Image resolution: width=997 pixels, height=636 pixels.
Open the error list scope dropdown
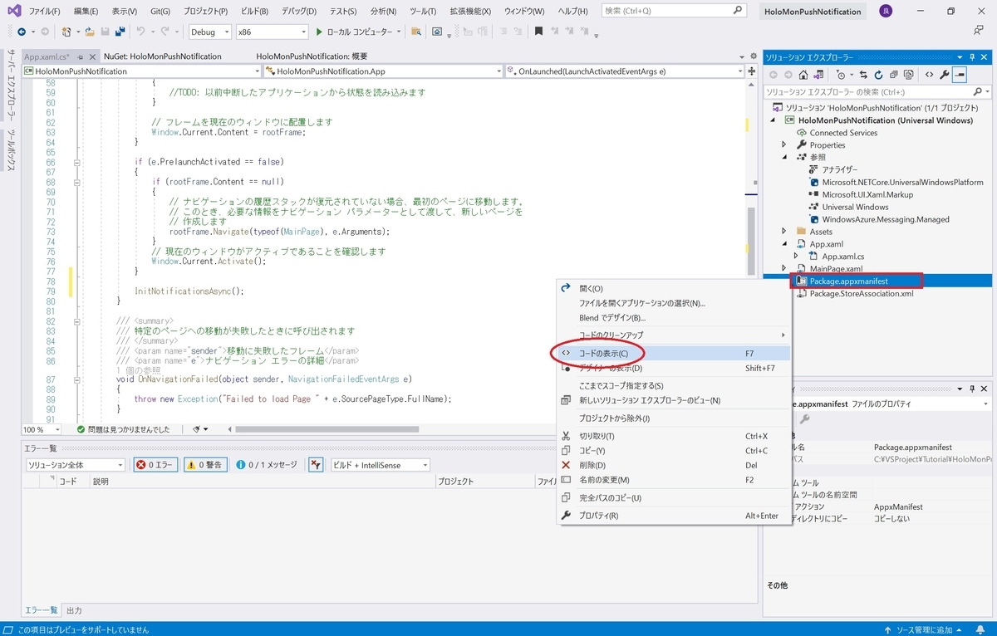(x=75, y=465)
